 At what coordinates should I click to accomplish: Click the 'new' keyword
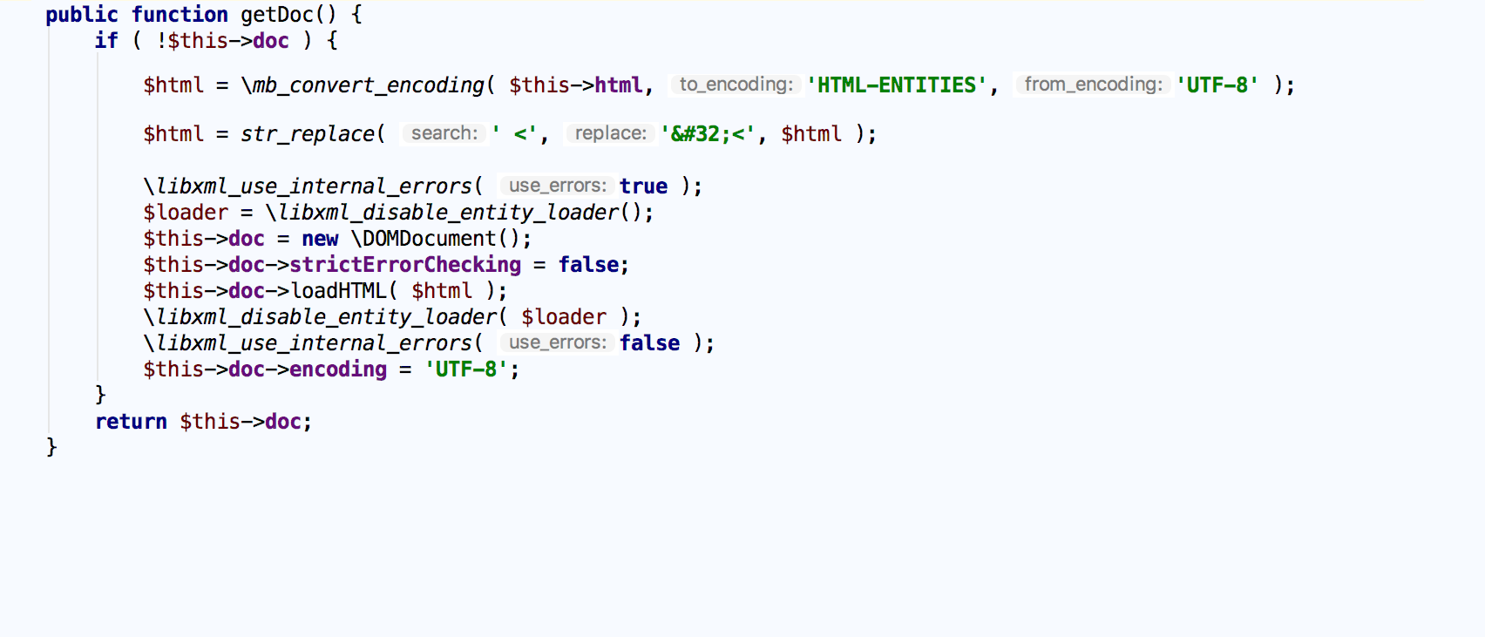pos(320,239)
